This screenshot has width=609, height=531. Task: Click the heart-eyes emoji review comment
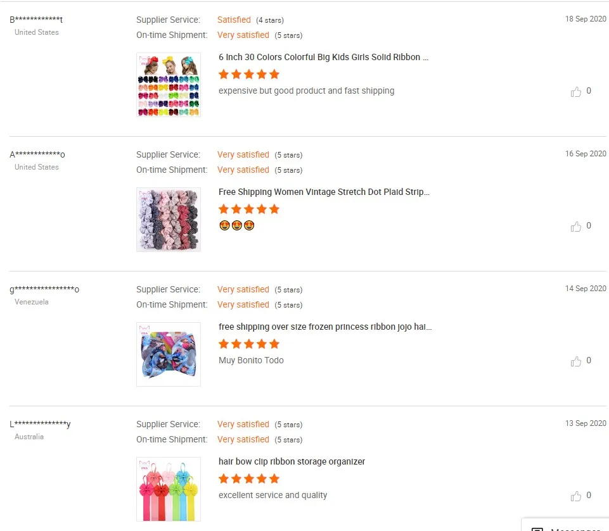coord(236,225)
